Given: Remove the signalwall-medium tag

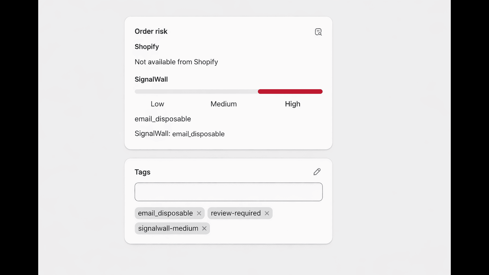Looking at the screenshot, I should 204,228.
